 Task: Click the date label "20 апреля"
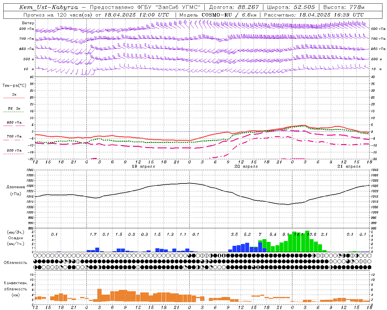[246, 167]
